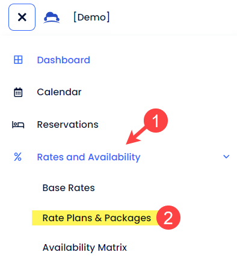The width and height of the screenshot is (237, 267).
Task: Click the red annotation arrow
Action: pos(137,135)
